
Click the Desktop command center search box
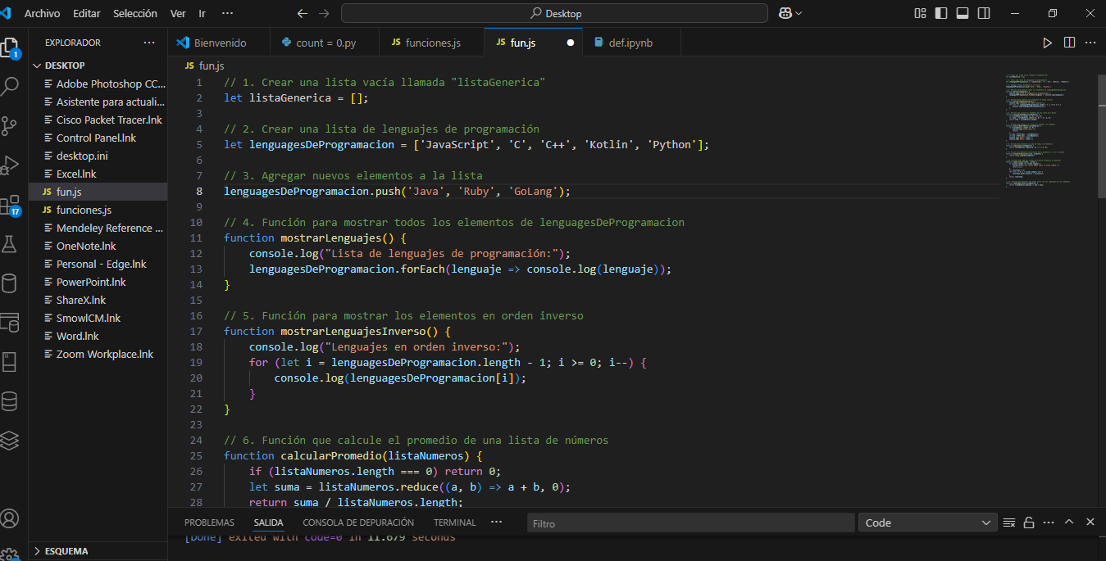(x=554, y=13)
